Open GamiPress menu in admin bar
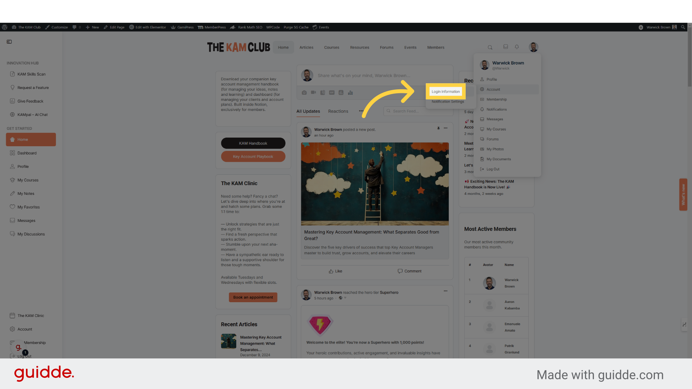692x389 pixels. [182, 27]
